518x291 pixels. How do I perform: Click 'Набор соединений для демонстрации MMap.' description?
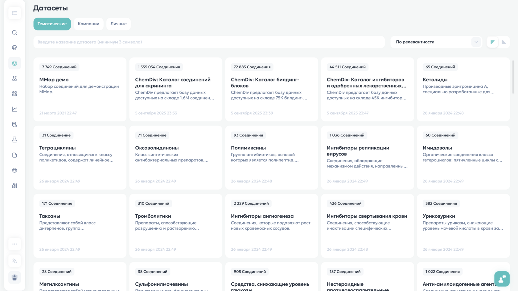79,89
